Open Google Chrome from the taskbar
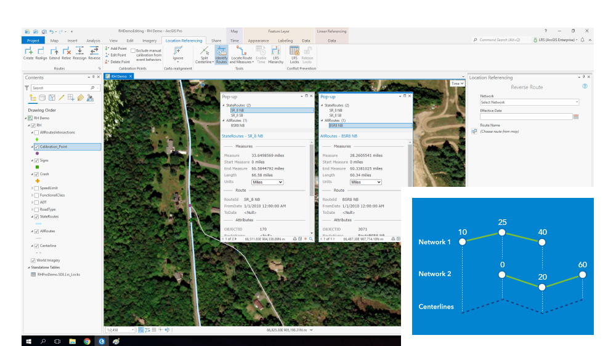The width and height of the screenshot is (616, 346). point(87,340)
